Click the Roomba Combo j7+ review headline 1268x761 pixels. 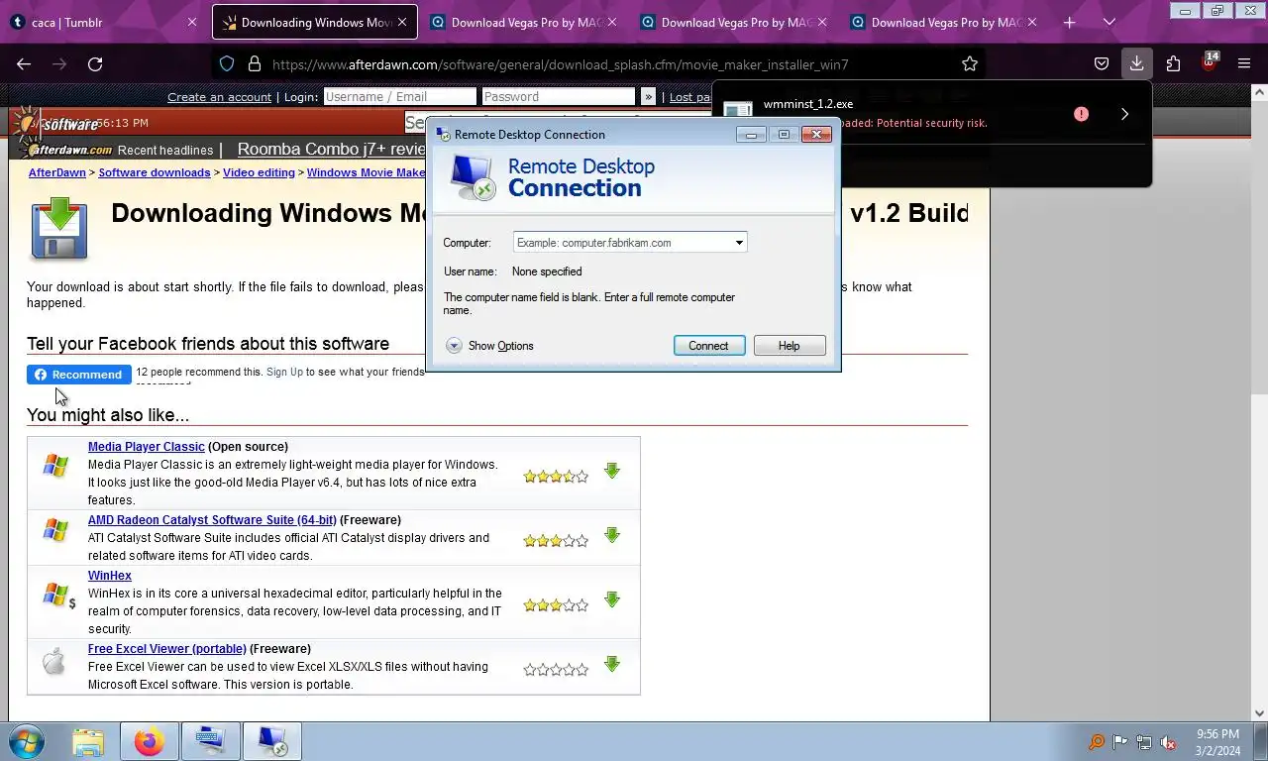click(332, 149)
